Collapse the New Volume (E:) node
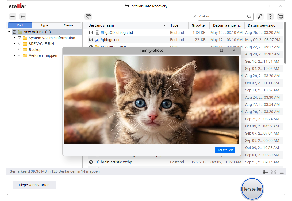292x201 pixels. pos(9,32)
